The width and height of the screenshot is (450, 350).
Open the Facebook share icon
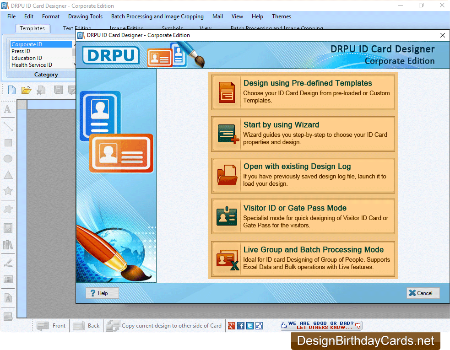click(241, 326)
